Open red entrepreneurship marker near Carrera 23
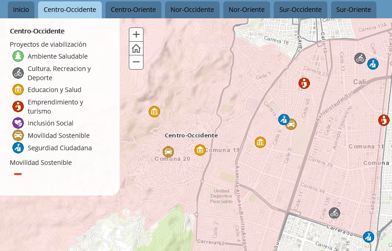Viewport: 392px width, 251px height. point(304,83)
